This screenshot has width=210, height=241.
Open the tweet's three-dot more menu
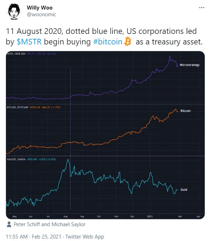pos(202,7)
